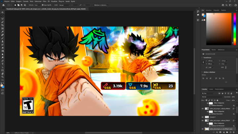Toggle lock all layer attributes icon

(218, 100)
